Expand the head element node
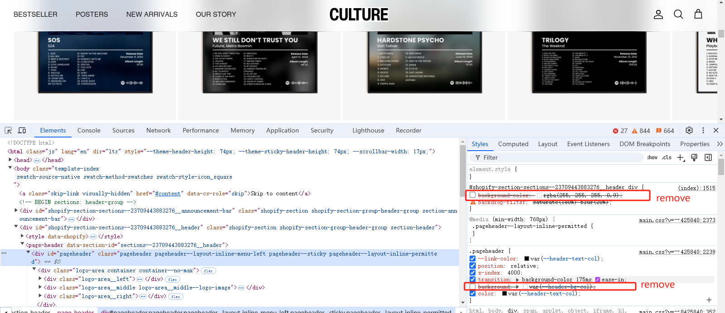Screen dimensions: 725x313 [10, 160]
